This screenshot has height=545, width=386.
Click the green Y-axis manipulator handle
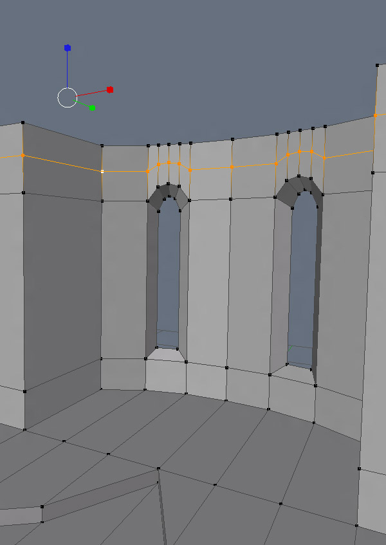[93, 108]
